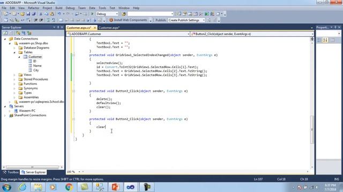
Task: Close the Server Explorer panel
Action: coord(62,27)
